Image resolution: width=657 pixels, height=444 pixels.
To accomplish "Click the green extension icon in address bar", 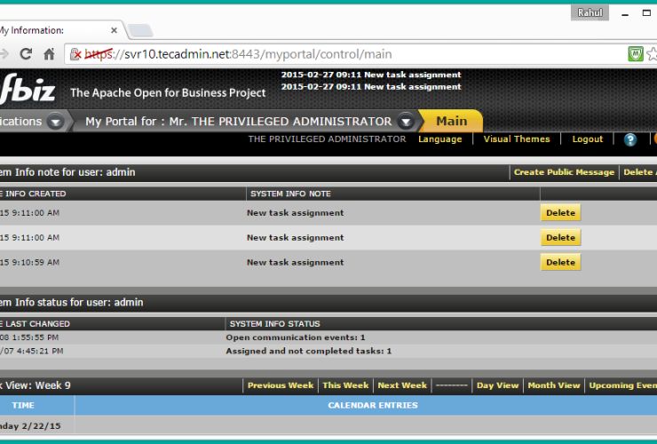I will [635, 54].
